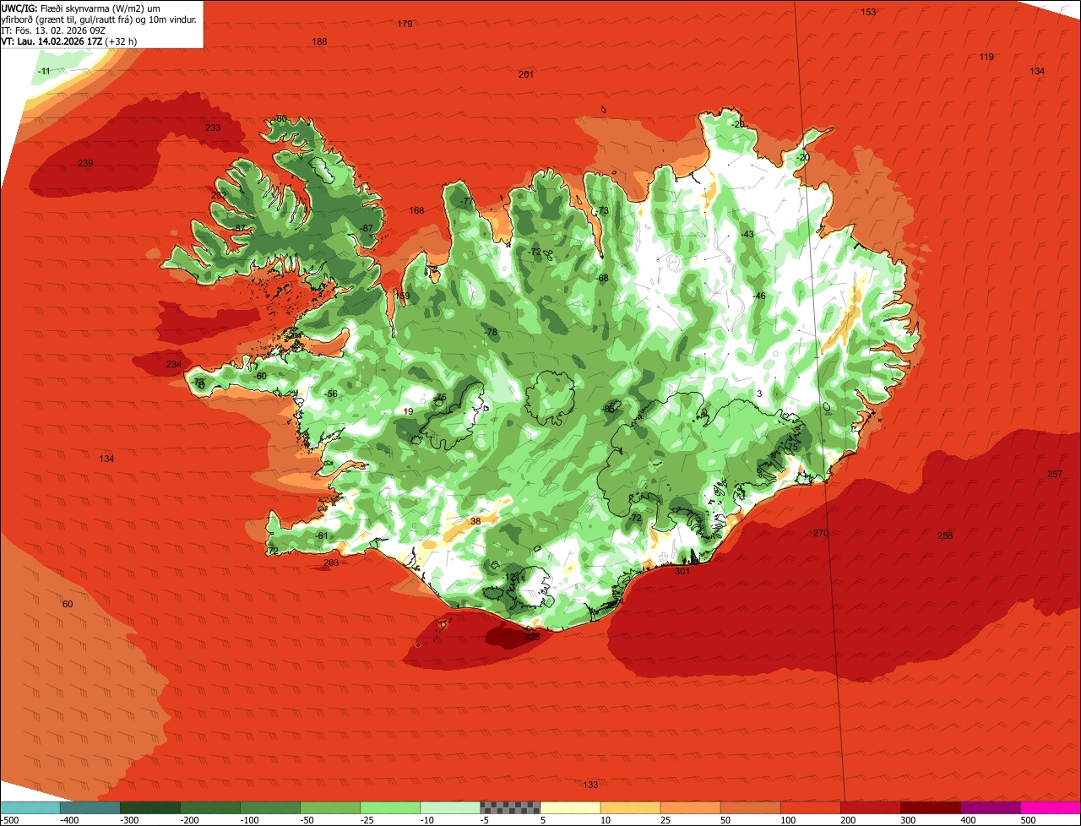Click the 233 value over the Westfjords sea
The image size is (1081, 826).
coord(213,128)
